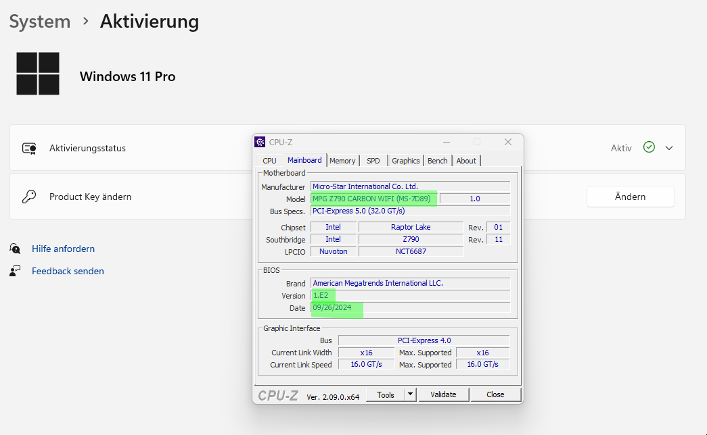Click the Ändern button
This screenshot has height=435, width=707.
coord(631,197)
